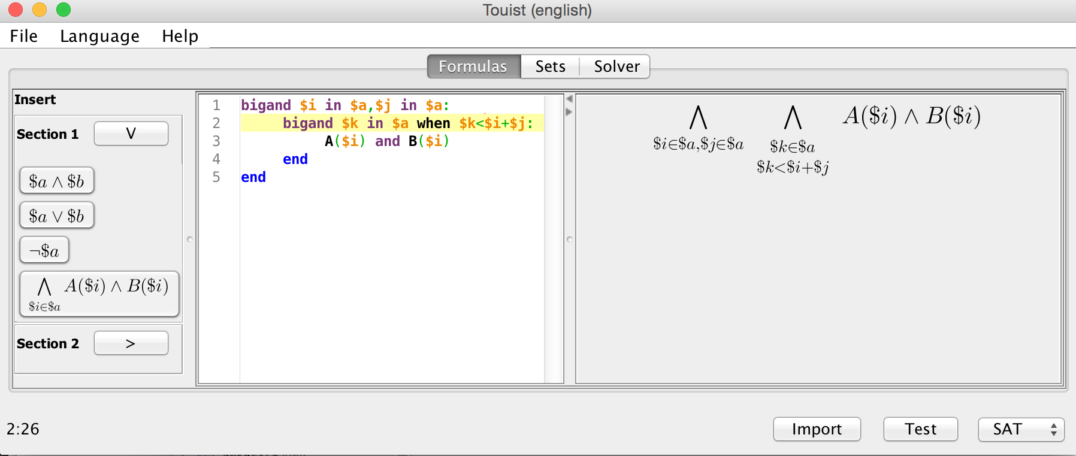Screen dimensions: 1076x456
Task: Click line 3 of the formula editor
Action: pyautogui.click(x=386, y=141)
